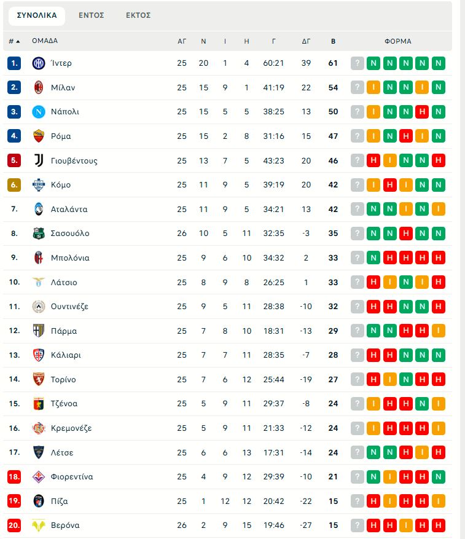The height and width of the screenshot is (539, 465).
Task: Click the Napoli club crest icon
Action: click(39, 112)
